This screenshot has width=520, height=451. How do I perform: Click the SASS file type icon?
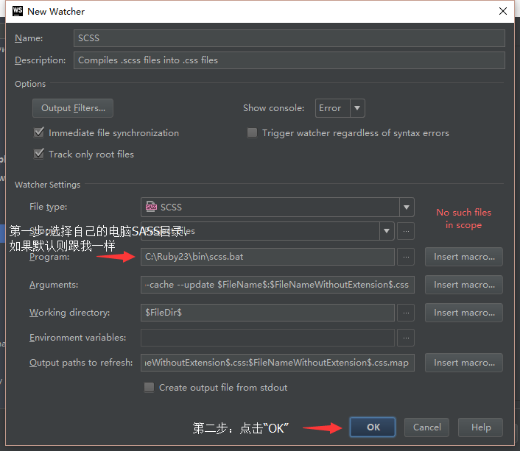pyautogui.click(x=151, y=207)
